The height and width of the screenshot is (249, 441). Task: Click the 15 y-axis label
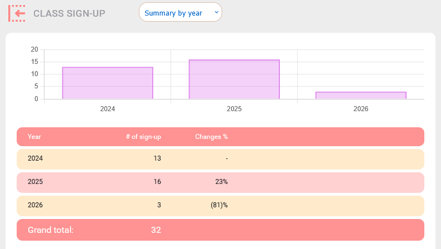(x=34, y=62)
